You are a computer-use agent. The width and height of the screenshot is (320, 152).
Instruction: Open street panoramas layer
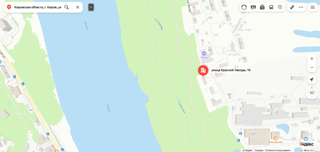click(x=253, y=7)
